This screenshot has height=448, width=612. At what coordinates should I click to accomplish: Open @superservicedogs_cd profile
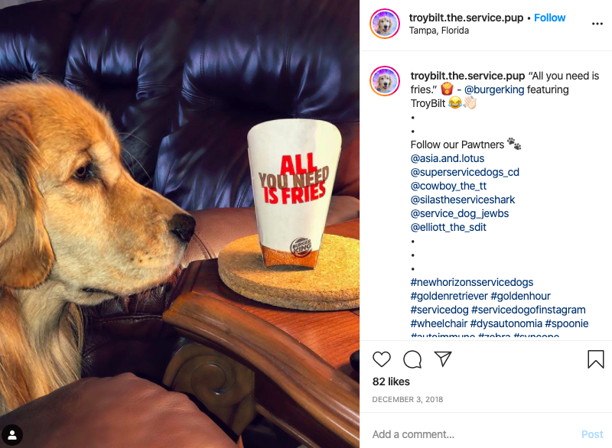[465, 172]
